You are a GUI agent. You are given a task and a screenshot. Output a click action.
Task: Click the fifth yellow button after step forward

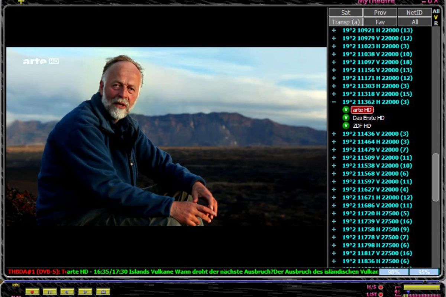[103, 291]
